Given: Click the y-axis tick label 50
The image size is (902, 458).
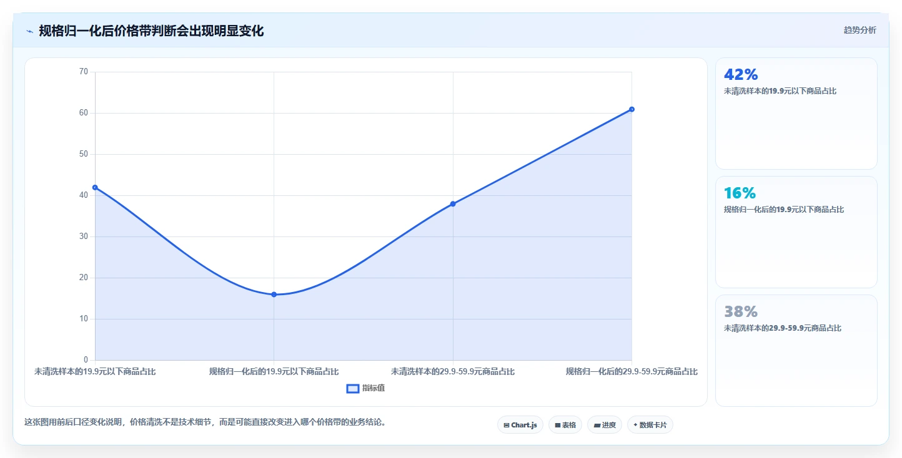Looking at the screenshot, I should [x=84, y=154].
